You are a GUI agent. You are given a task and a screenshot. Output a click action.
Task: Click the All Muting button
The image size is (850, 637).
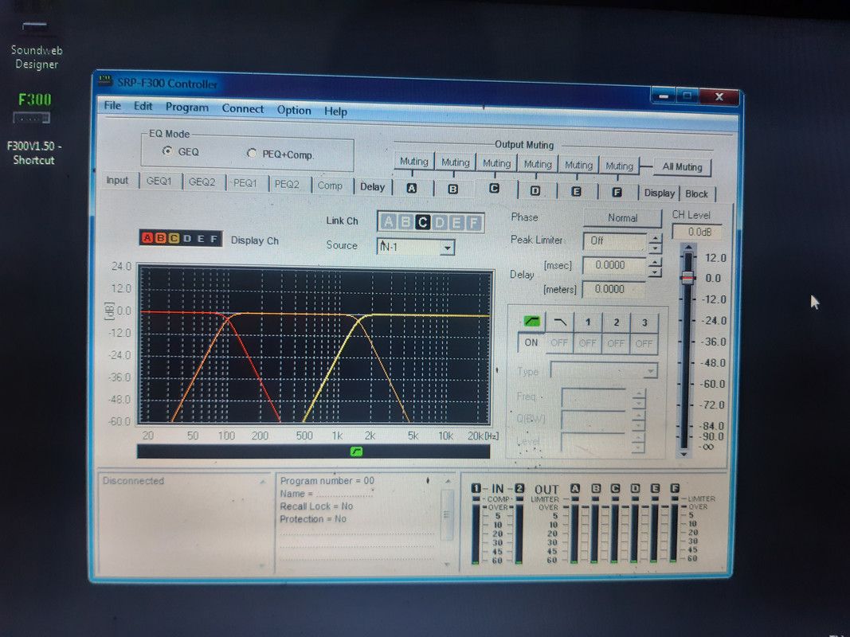point(682,167)
